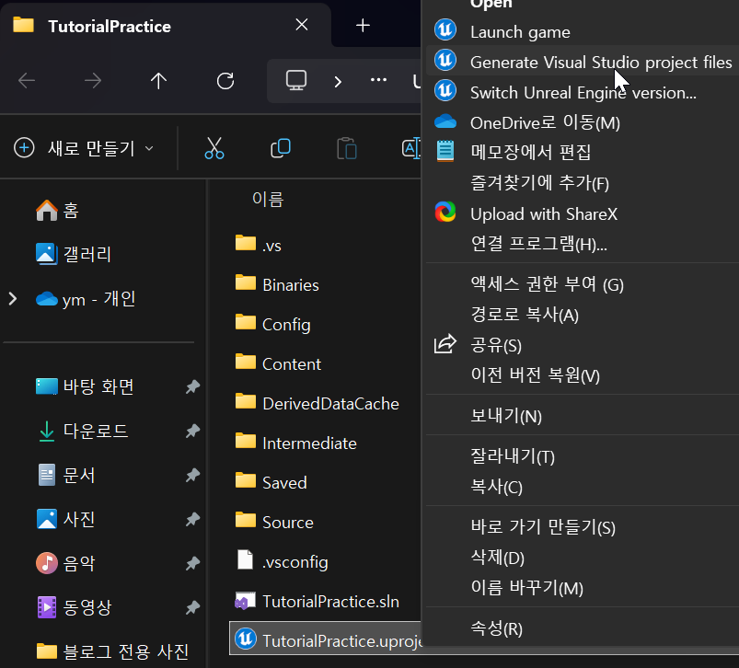This screenshot has width=739, height=668.
Task: Choose Switch Unreal Engine version...
Action: (583, 92)
